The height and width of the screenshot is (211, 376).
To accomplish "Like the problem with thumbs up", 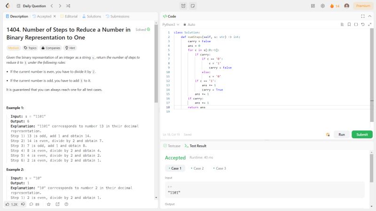I will (x=11, y=204).
